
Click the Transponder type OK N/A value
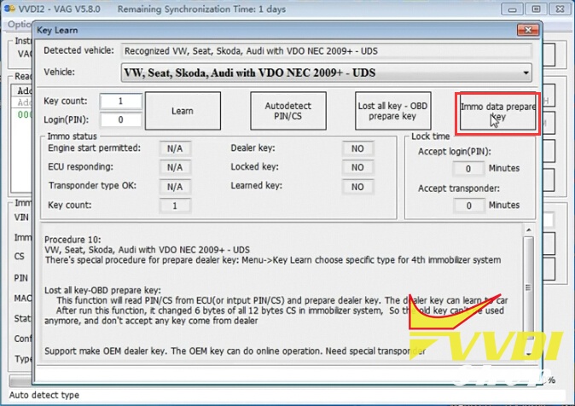[175, 187]
